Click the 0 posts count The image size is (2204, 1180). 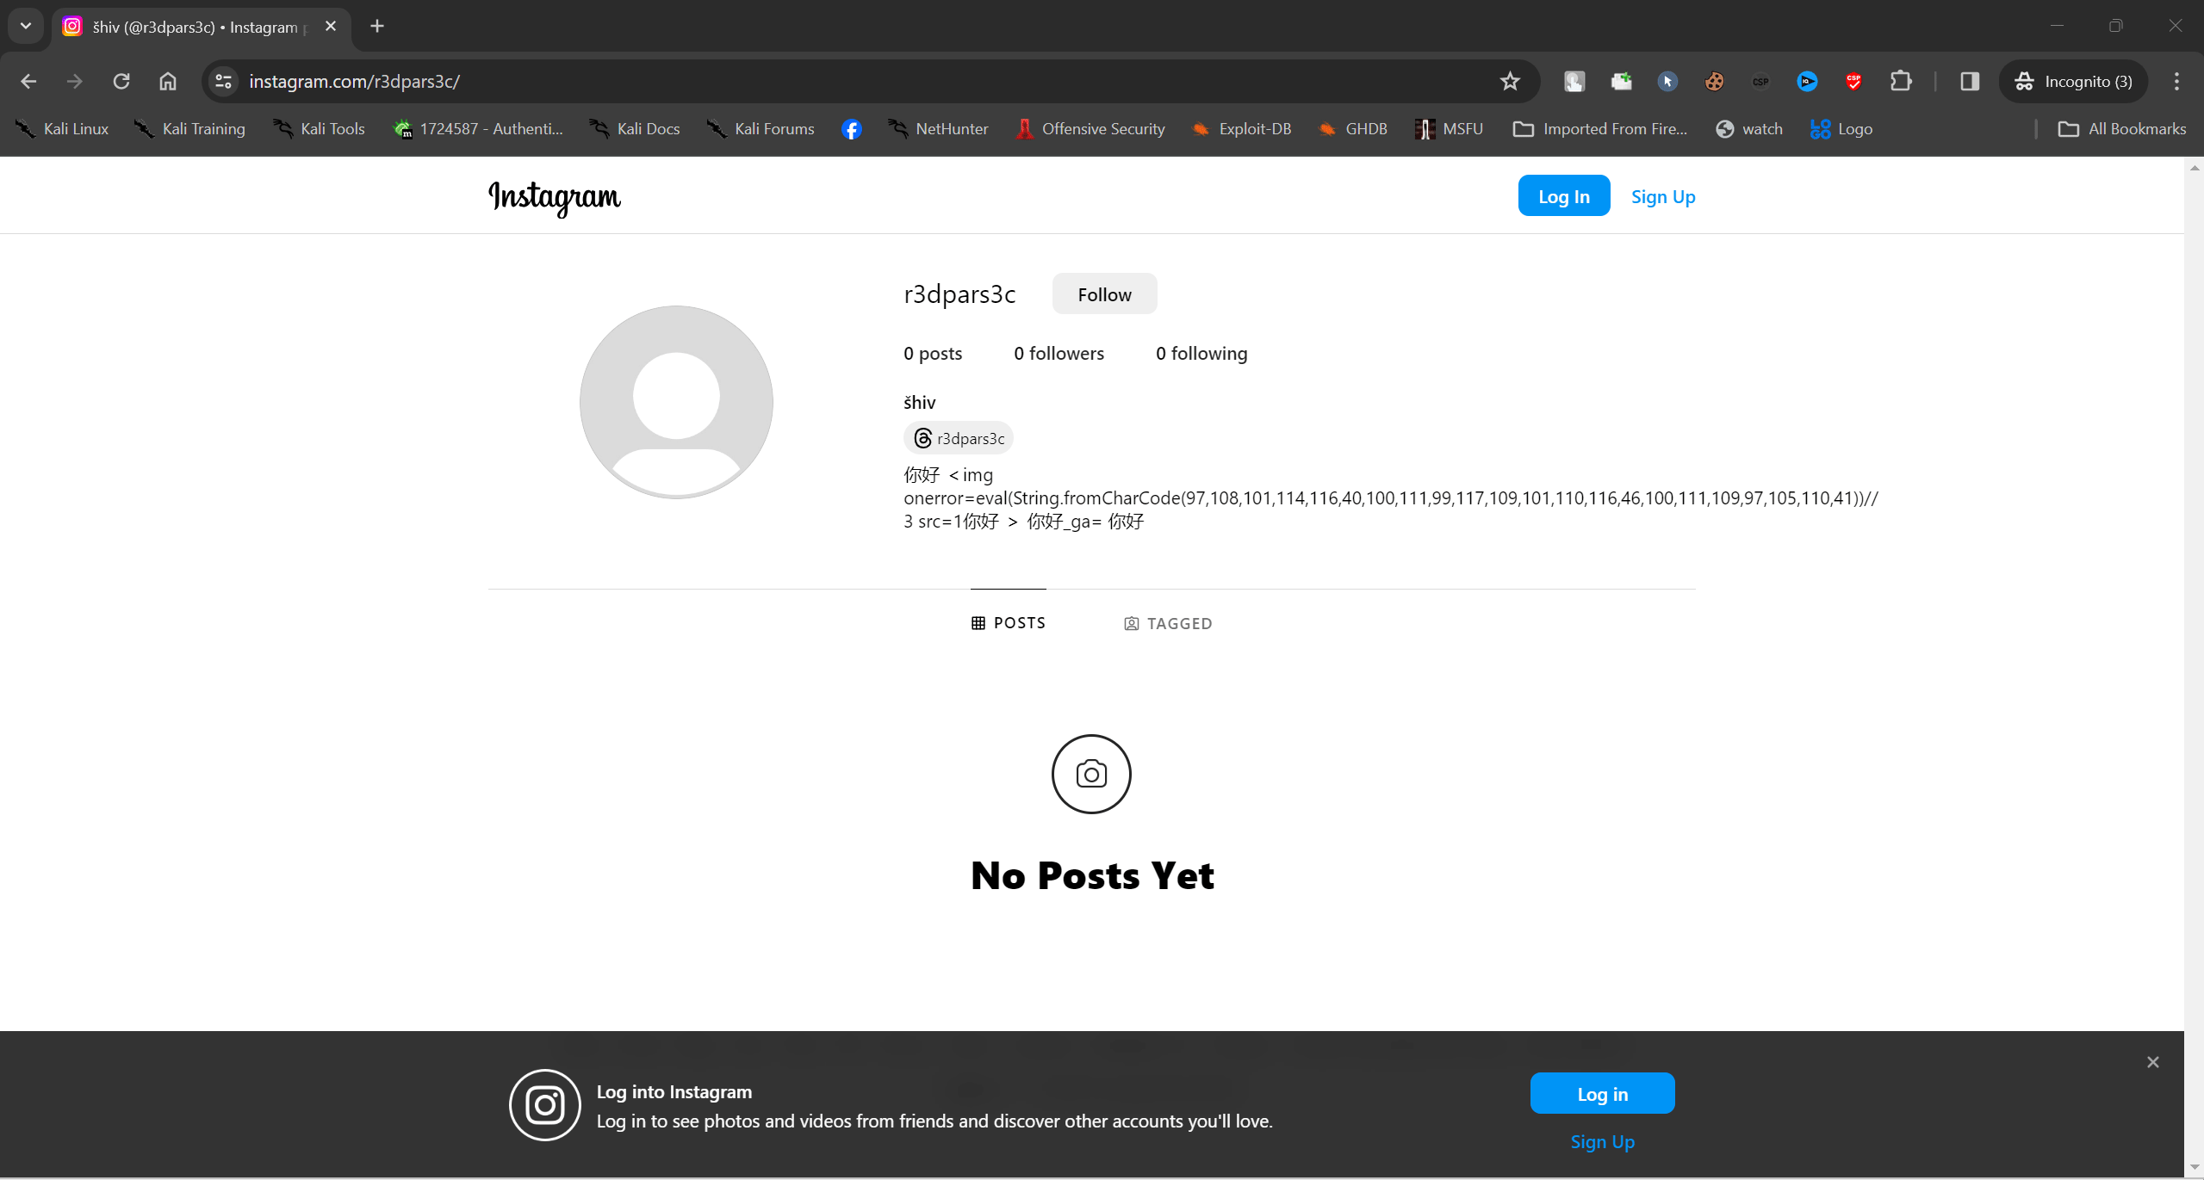pos(933,353)
